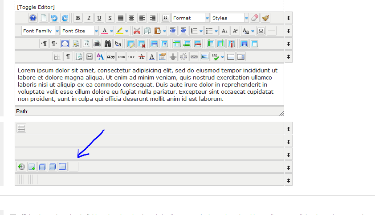
Task: Toggle Underline formatting
Action: coord(99,18)
